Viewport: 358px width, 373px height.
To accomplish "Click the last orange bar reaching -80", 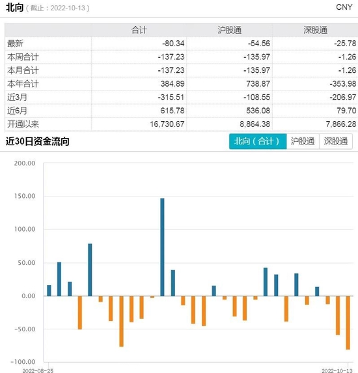I will pyautogui.click(x=348, y=323).
